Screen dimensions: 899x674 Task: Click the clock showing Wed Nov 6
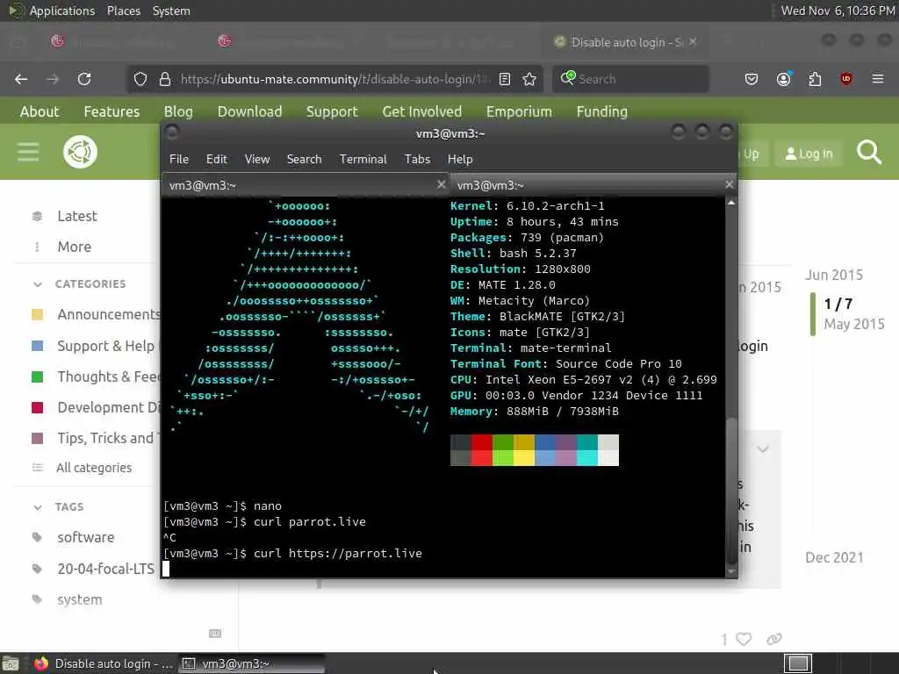838,11
